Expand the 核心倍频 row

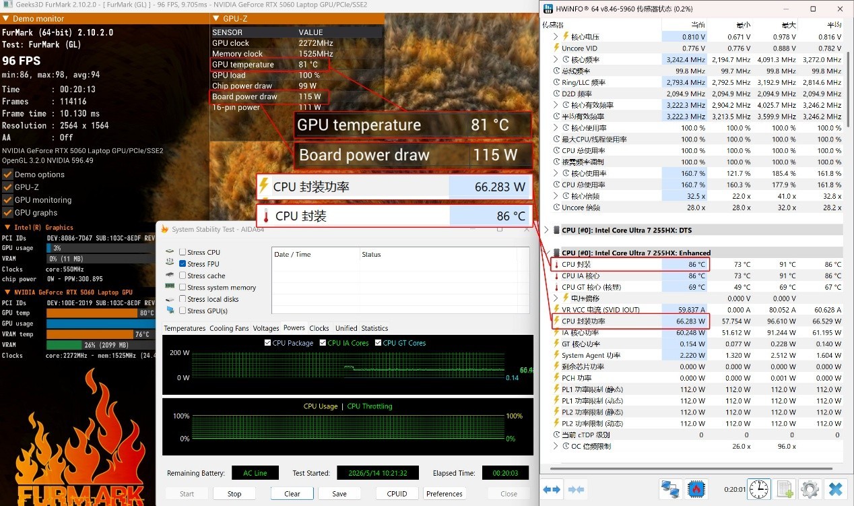556,196
